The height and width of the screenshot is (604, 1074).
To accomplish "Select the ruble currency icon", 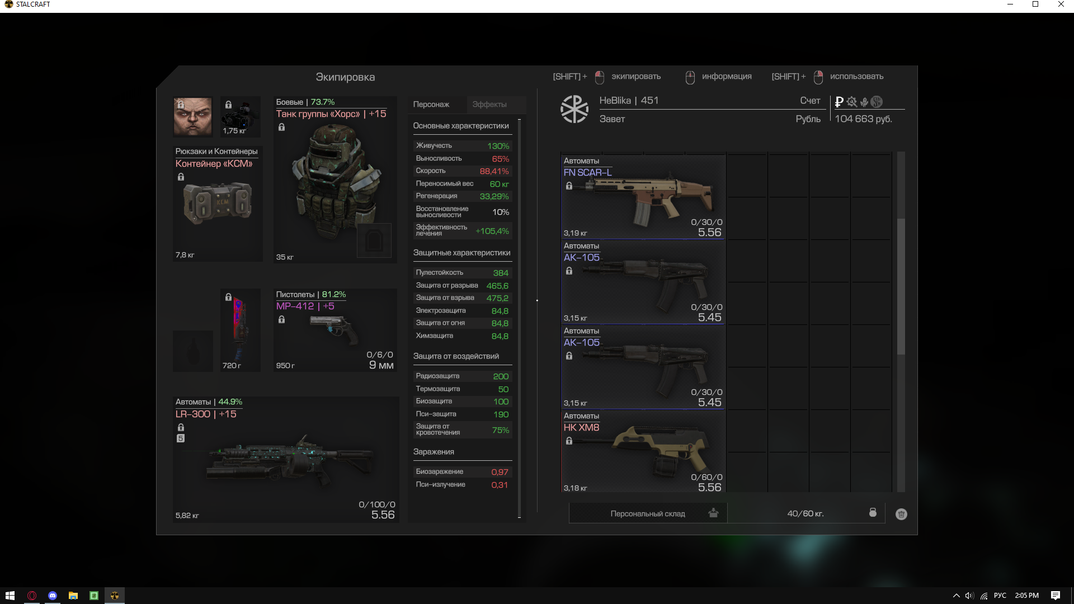I will [839, 102].
